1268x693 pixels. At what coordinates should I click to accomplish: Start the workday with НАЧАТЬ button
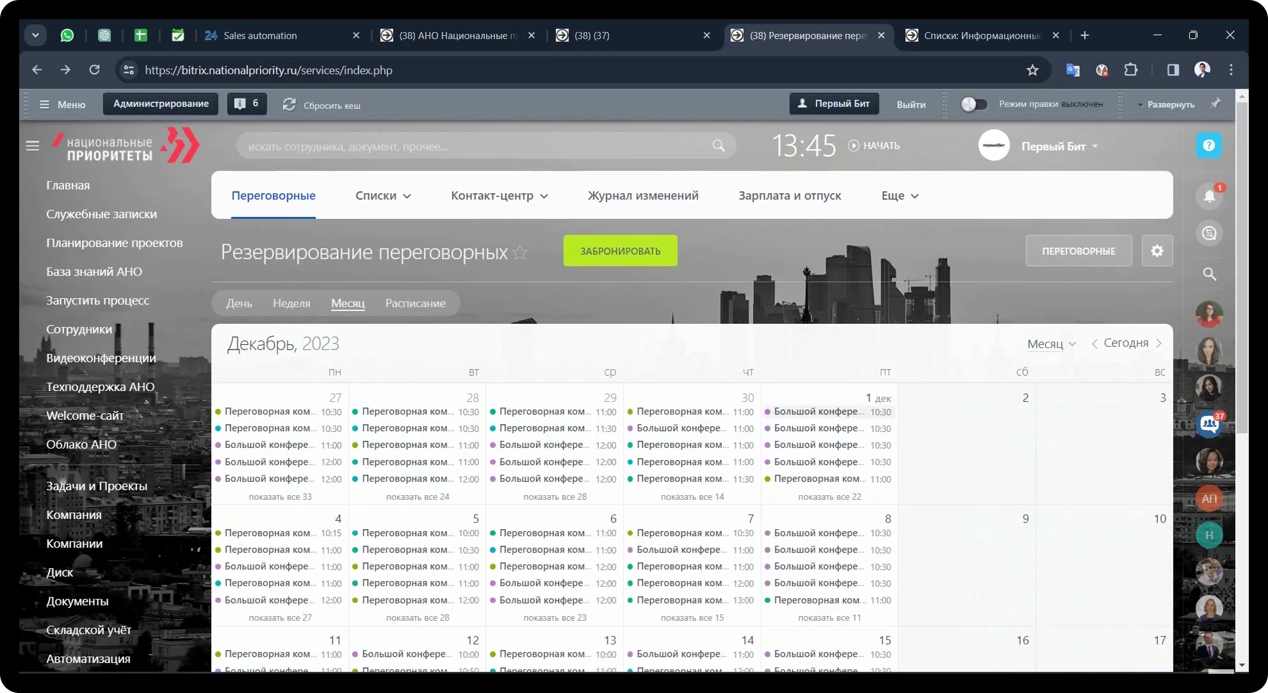(874, 146)
